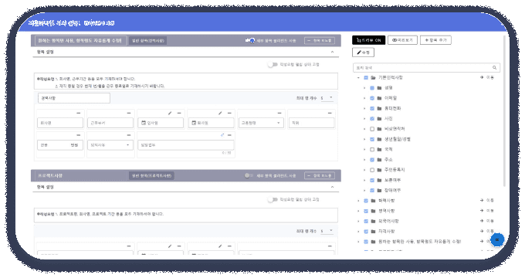Check the 비상연락처 checkbox
The image size is (525, 278).
[x=372, y=129]
